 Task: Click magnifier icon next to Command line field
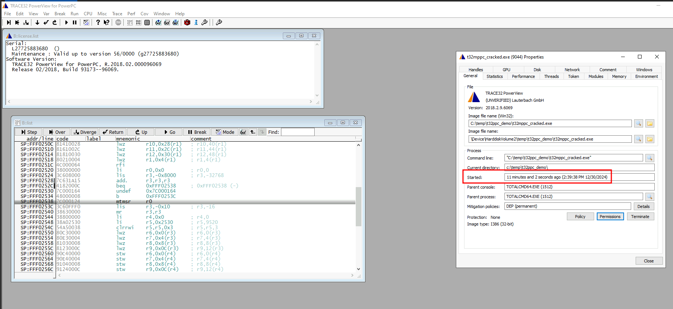pos(650,158)
